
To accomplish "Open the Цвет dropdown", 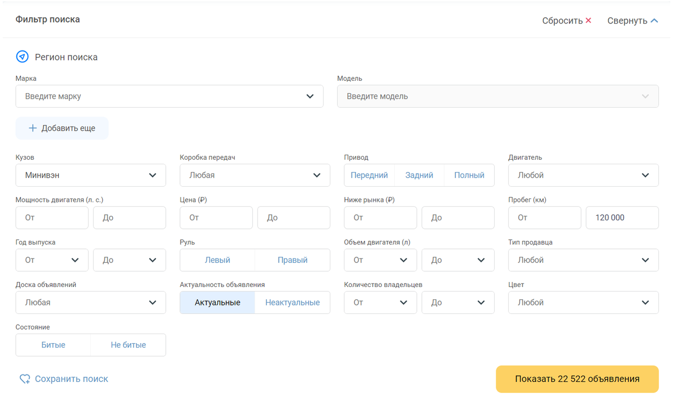I will tap(583, 303).
